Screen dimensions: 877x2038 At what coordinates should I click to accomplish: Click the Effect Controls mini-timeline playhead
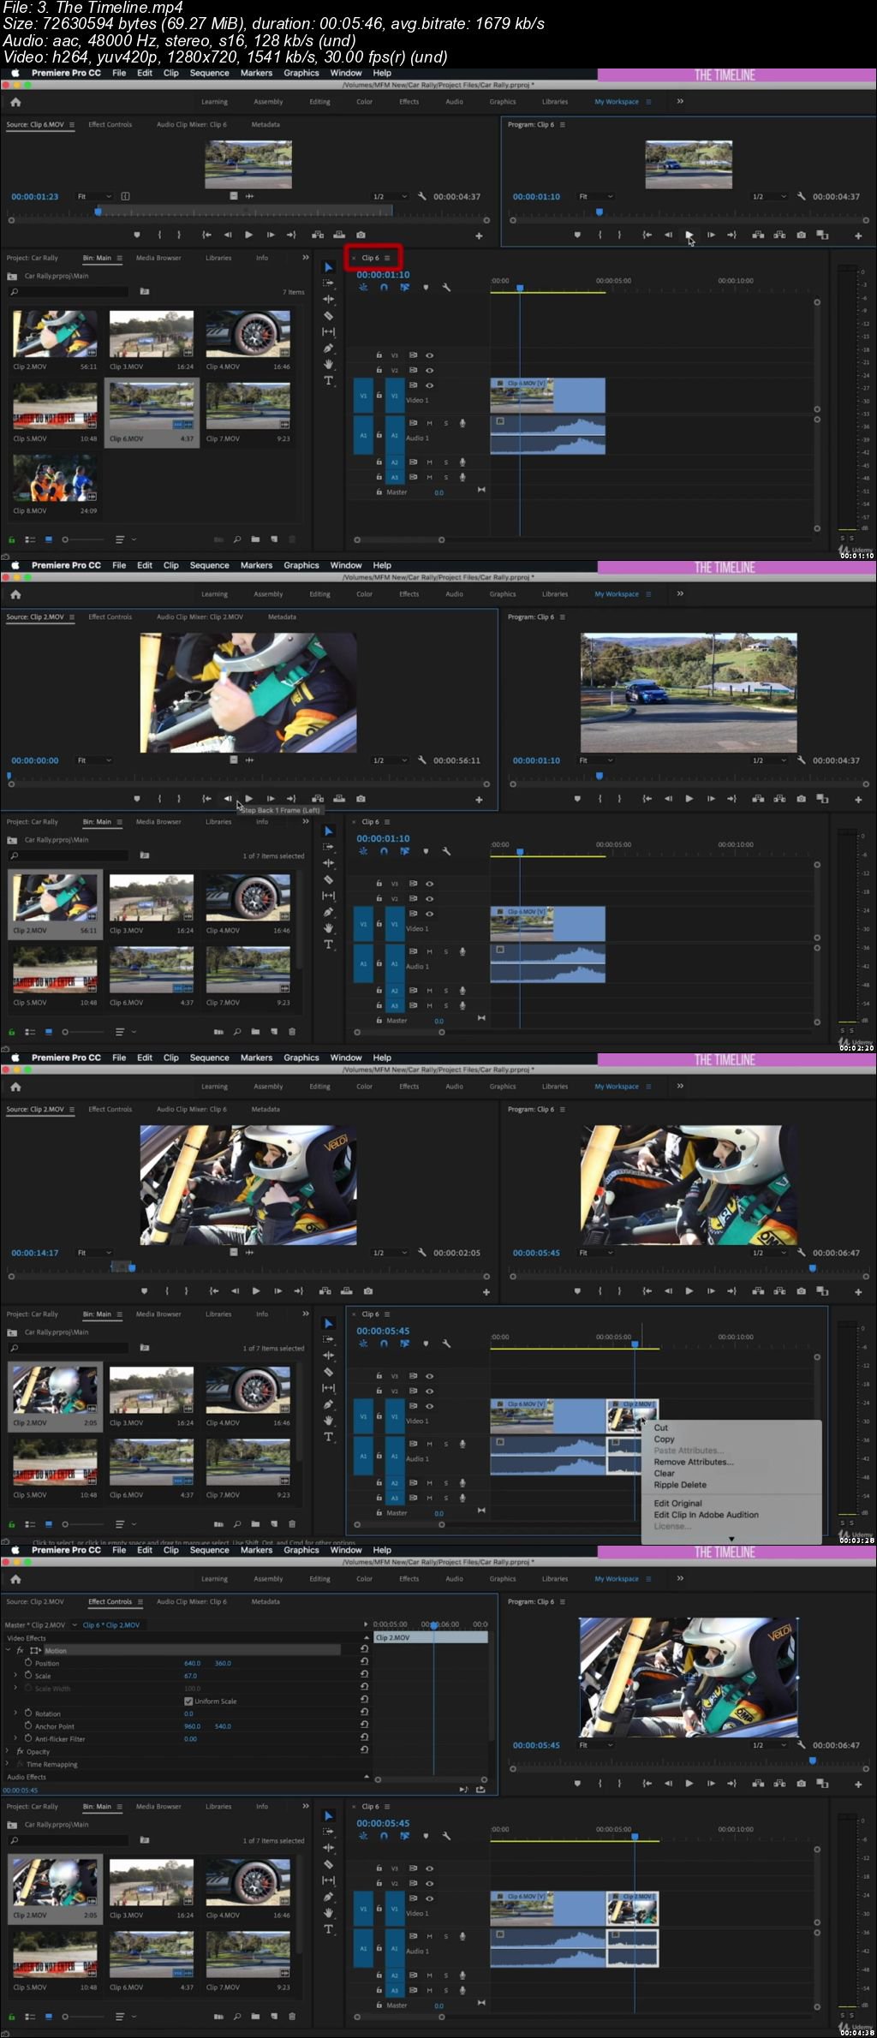click(x=434, y=1625)
